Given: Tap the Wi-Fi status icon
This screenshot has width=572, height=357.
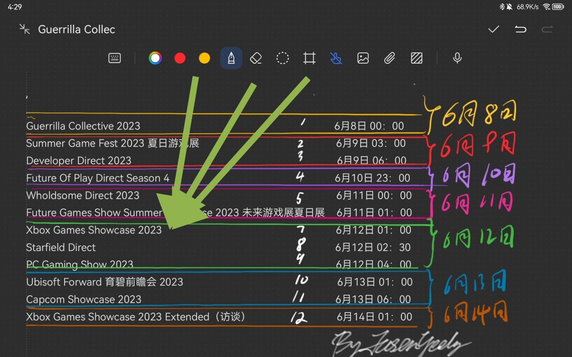Looking at the screenshot, I should tap(547, 7).
